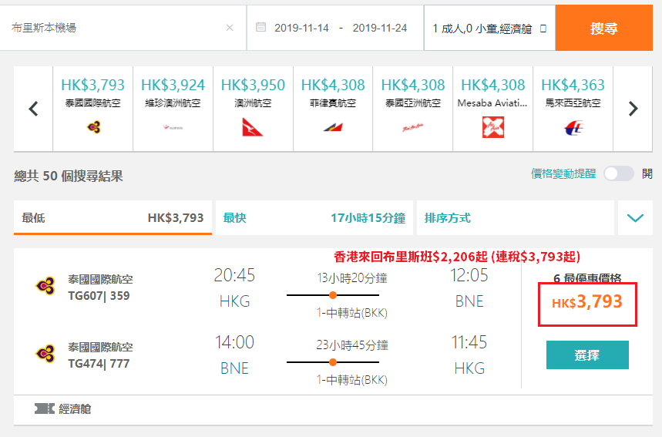Click the flight number TG607| 359
Viewport: 662px width, 437px height.
pos(99,295)
